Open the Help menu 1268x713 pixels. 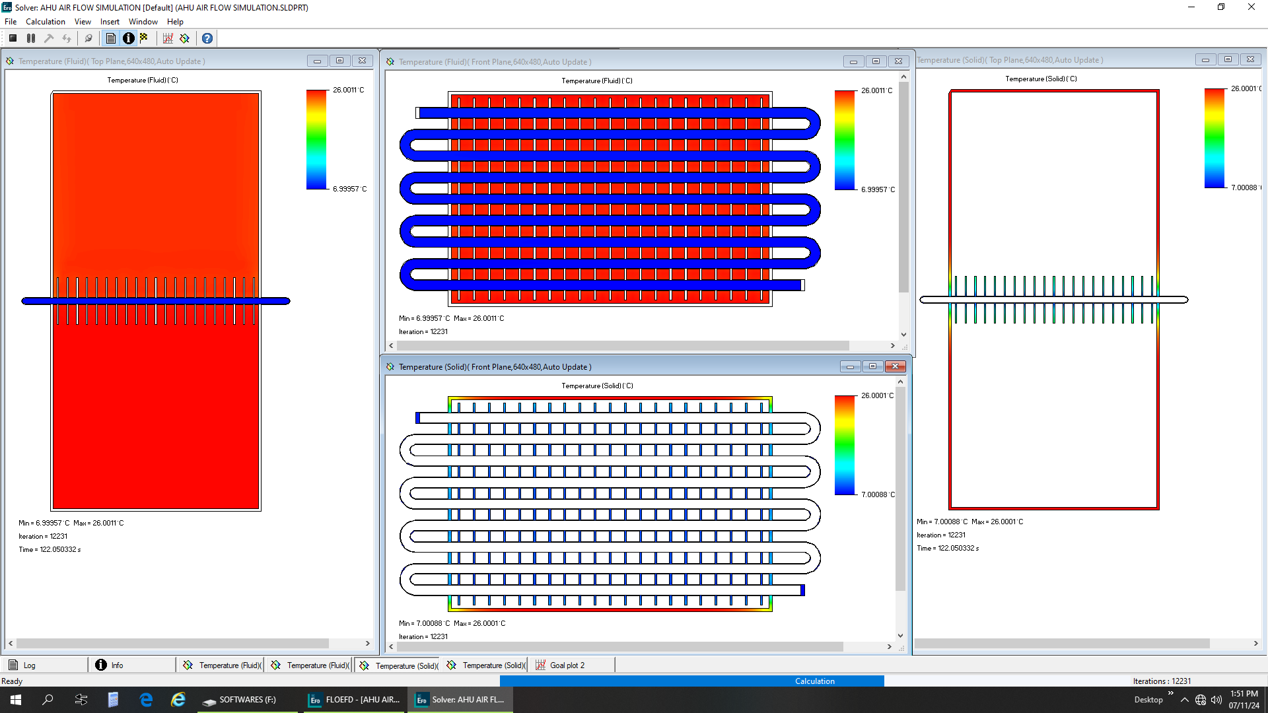click(175, 22)
